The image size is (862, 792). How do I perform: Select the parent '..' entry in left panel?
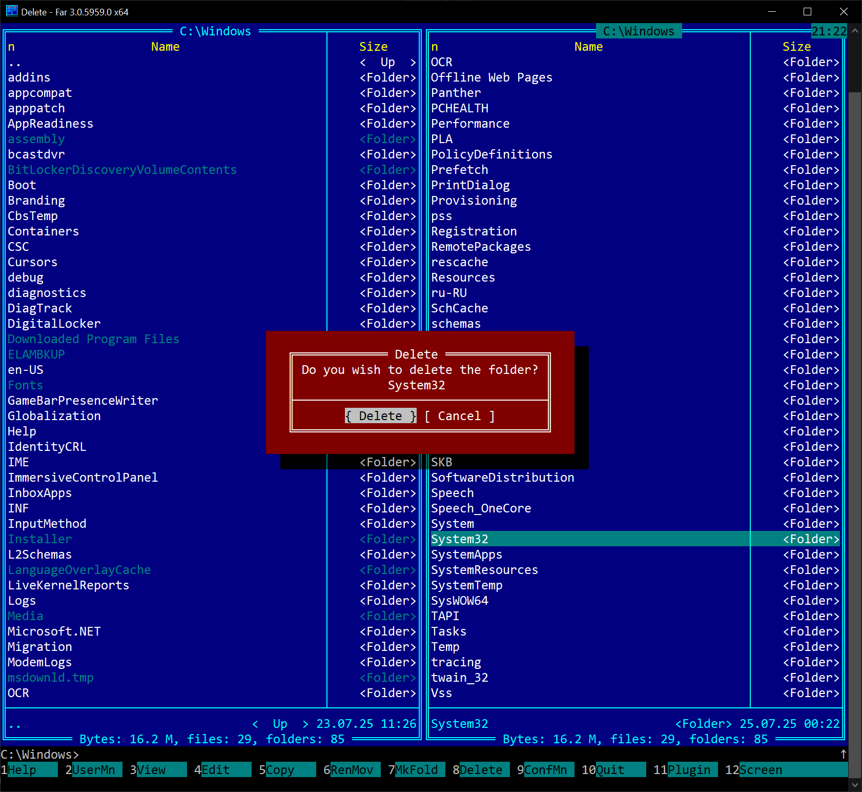(212, 62)
